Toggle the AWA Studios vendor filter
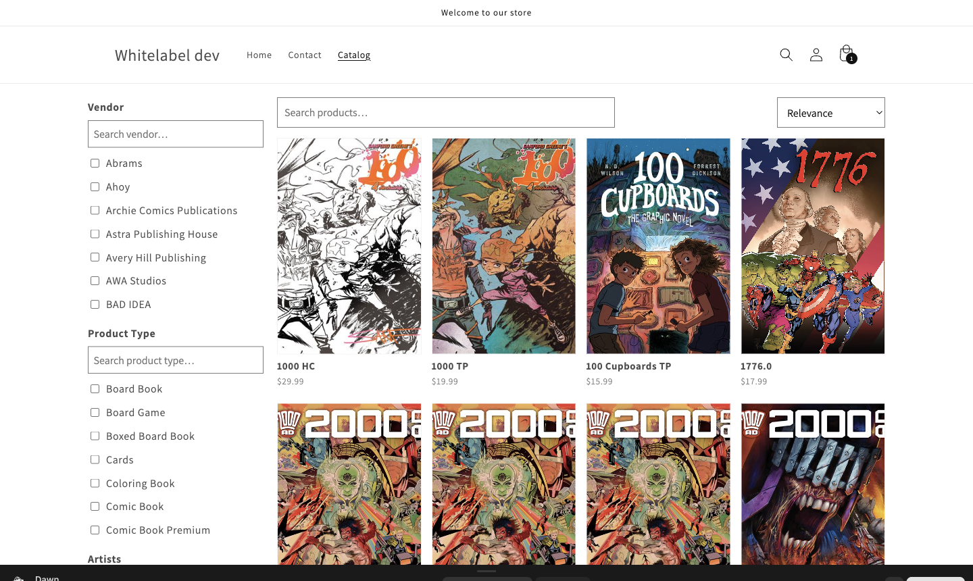 point(95,281)
